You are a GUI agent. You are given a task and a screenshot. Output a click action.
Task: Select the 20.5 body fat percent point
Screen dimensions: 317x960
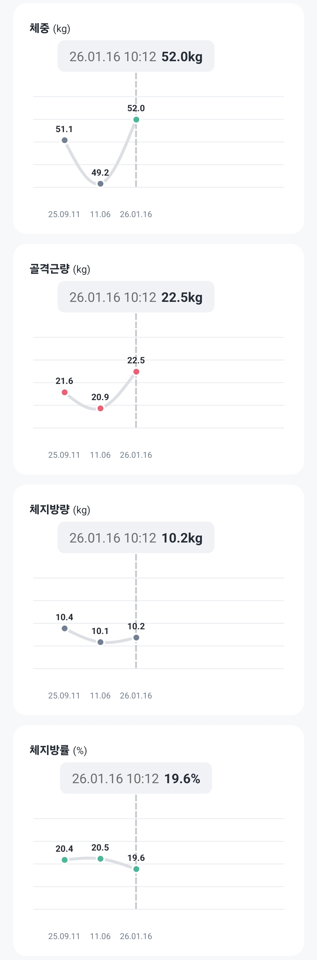point(100,858)
